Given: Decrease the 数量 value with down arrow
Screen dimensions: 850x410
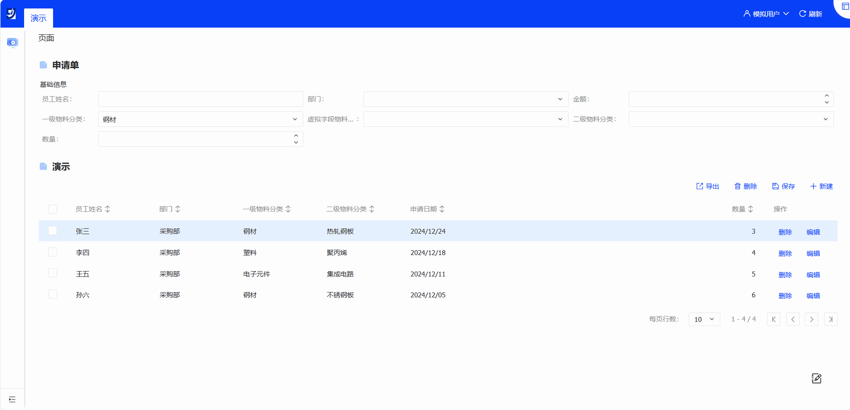Looking at the screenshot, I should 296,142.
